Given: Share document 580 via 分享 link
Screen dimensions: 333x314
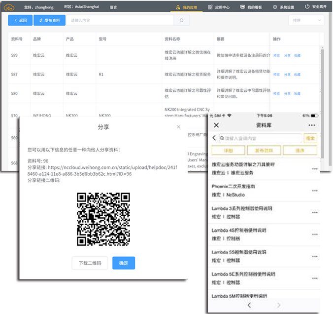Looking at the screenshot, I should (287, 94).
